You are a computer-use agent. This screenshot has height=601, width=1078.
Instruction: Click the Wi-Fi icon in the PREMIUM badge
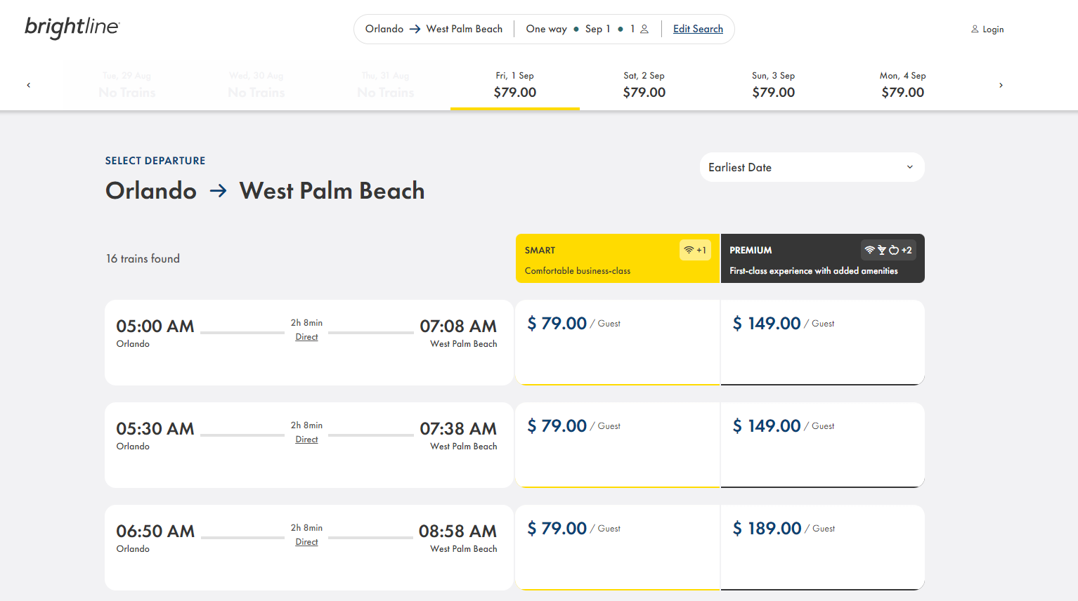coord(869,249)
